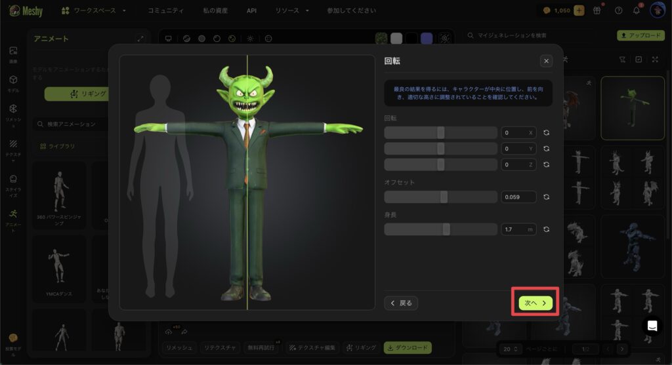Click the filter icon above asset grid
The image size is (672, 365).
[x=622, y=60]
